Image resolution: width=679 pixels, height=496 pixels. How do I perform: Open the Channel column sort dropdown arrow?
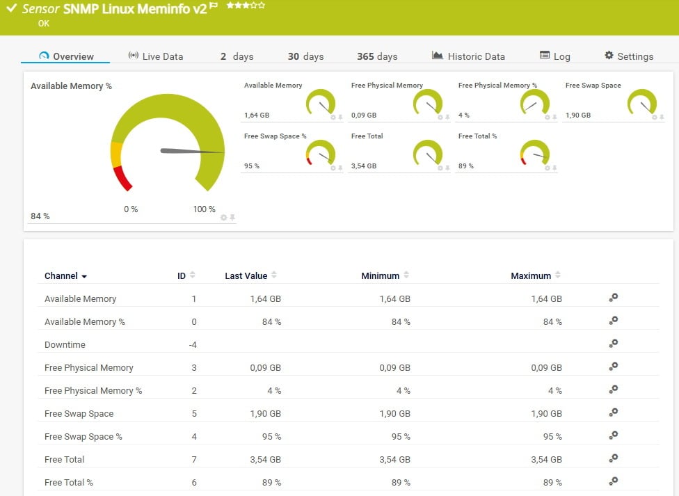[x=83, y=275]
